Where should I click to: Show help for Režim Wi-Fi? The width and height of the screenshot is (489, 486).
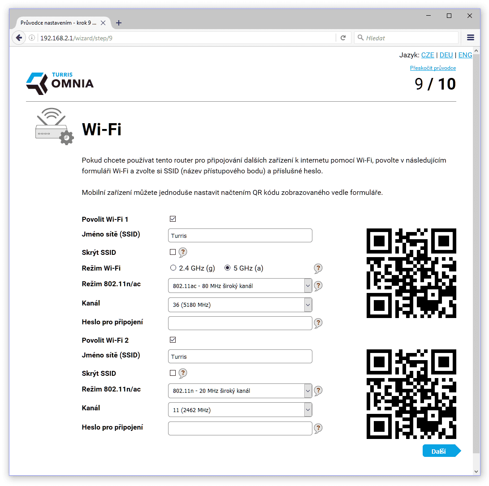(318, 268)
